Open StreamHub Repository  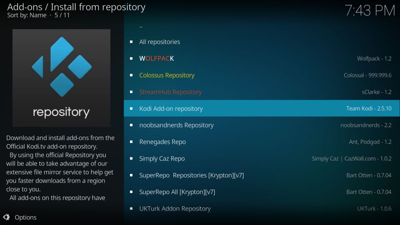(x=170, y=92)
